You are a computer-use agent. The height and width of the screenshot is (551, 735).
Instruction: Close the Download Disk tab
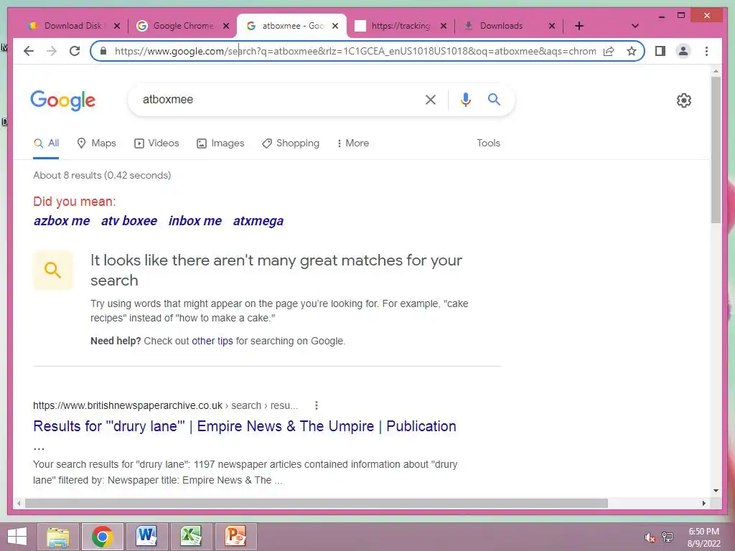pos(117,26)
